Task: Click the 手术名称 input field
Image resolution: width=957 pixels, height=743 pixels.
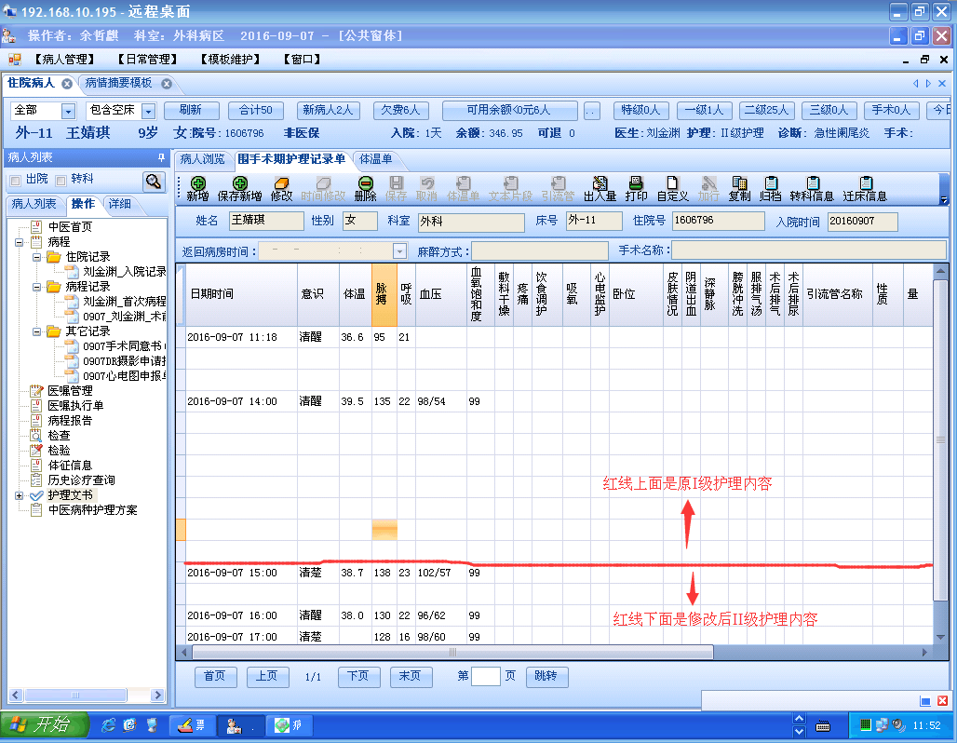Action: point(809,250)
